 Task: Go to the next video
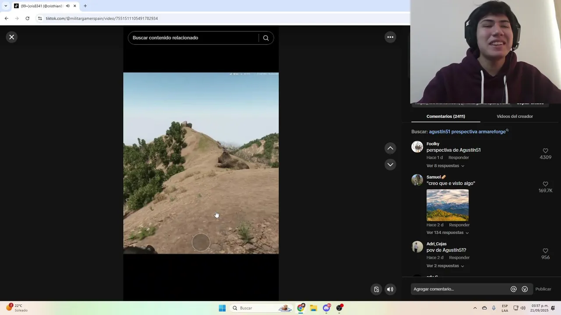point(390,164)
